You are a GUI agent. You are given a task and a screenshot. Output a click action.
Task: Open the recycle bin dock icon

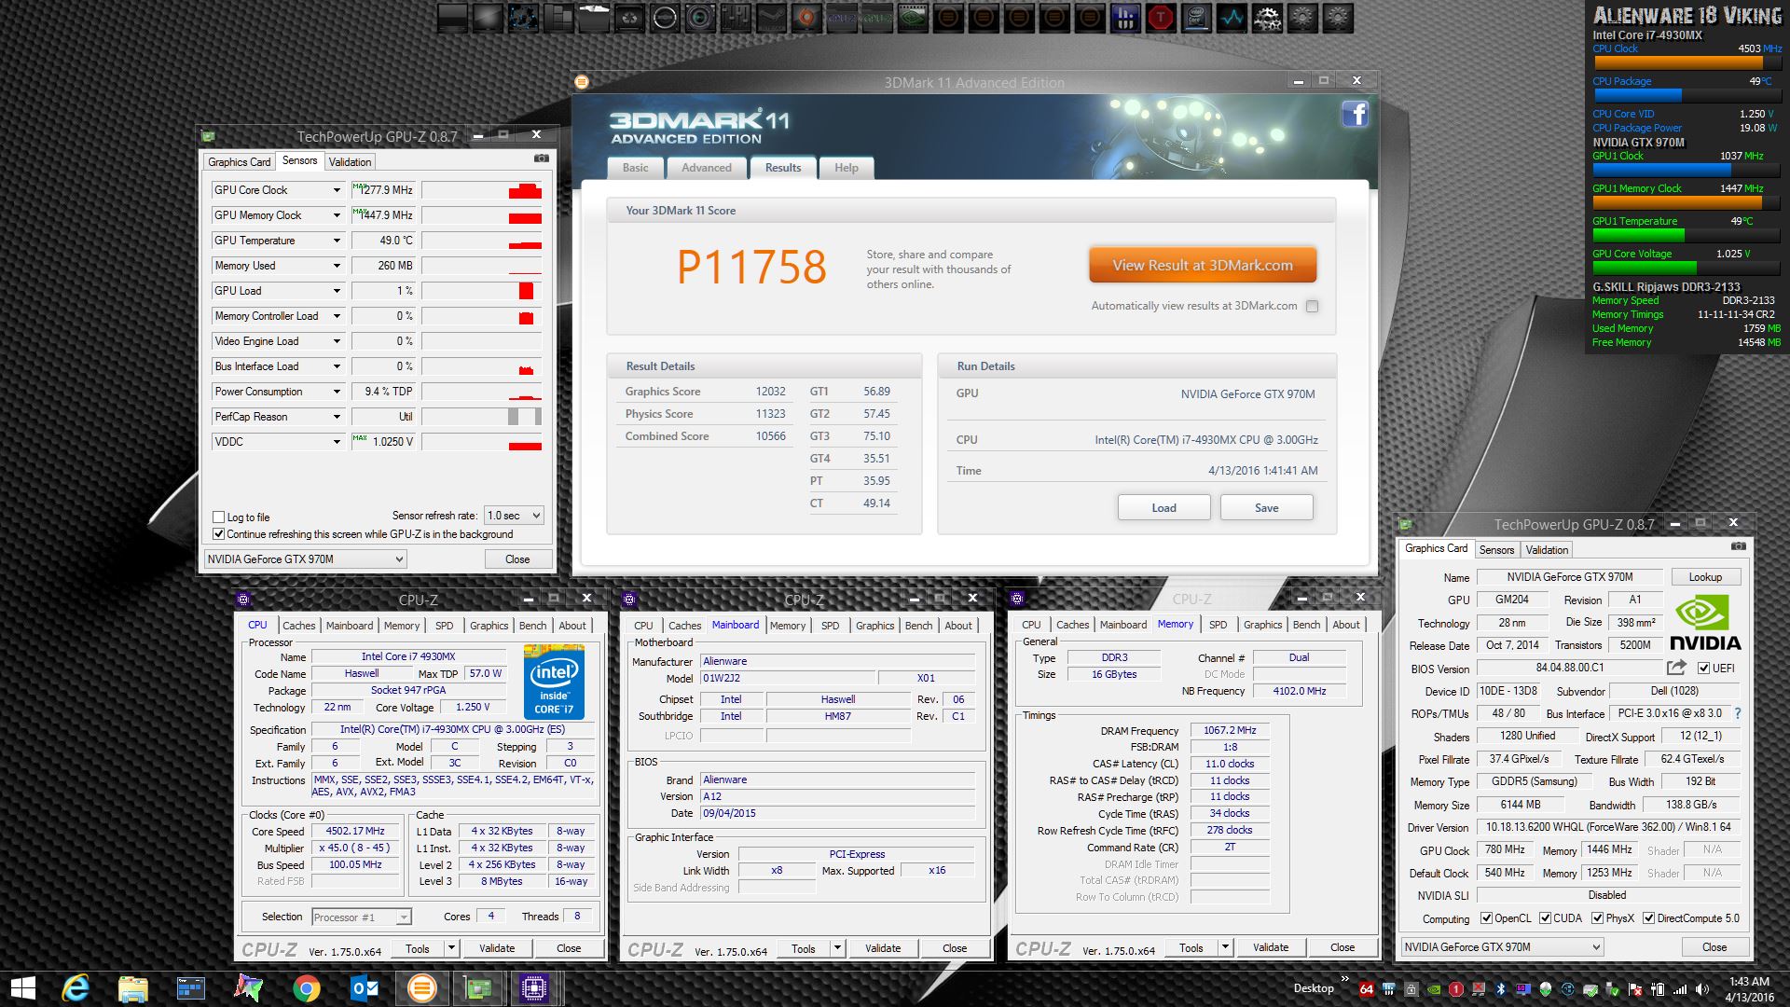629,17
